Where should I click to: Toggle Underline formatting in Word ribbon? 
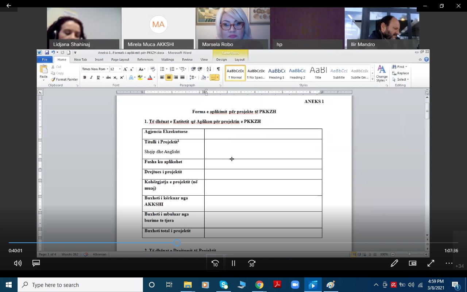coord(98,77)
